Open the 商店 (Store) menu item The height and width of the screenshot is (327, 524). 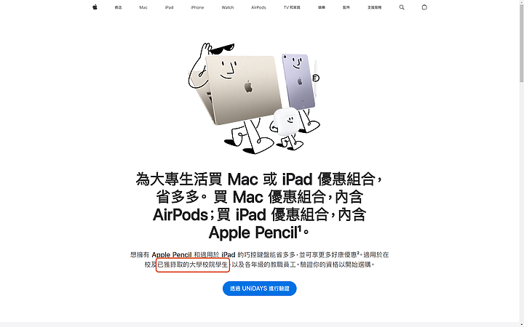tap(119, 7)
